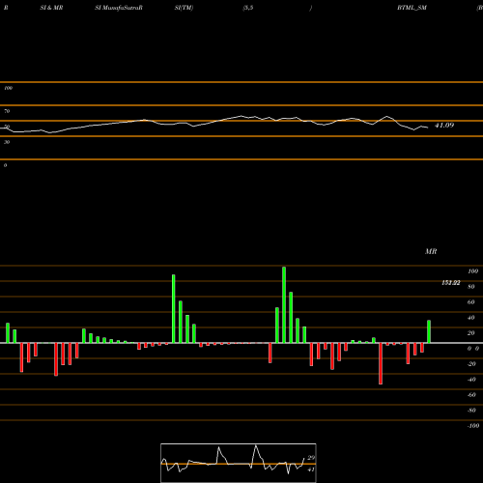Viewport: 483px width, 483px height.
Task: Select the RSI value 41.09
Action: 444,126
